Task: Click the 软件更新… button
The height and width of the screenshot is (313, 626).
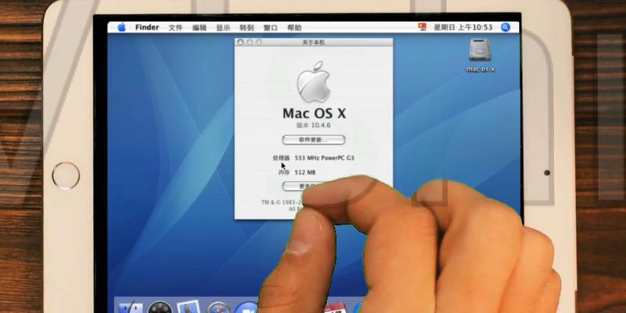Action: pyautogui.click(x=314, y=140)
